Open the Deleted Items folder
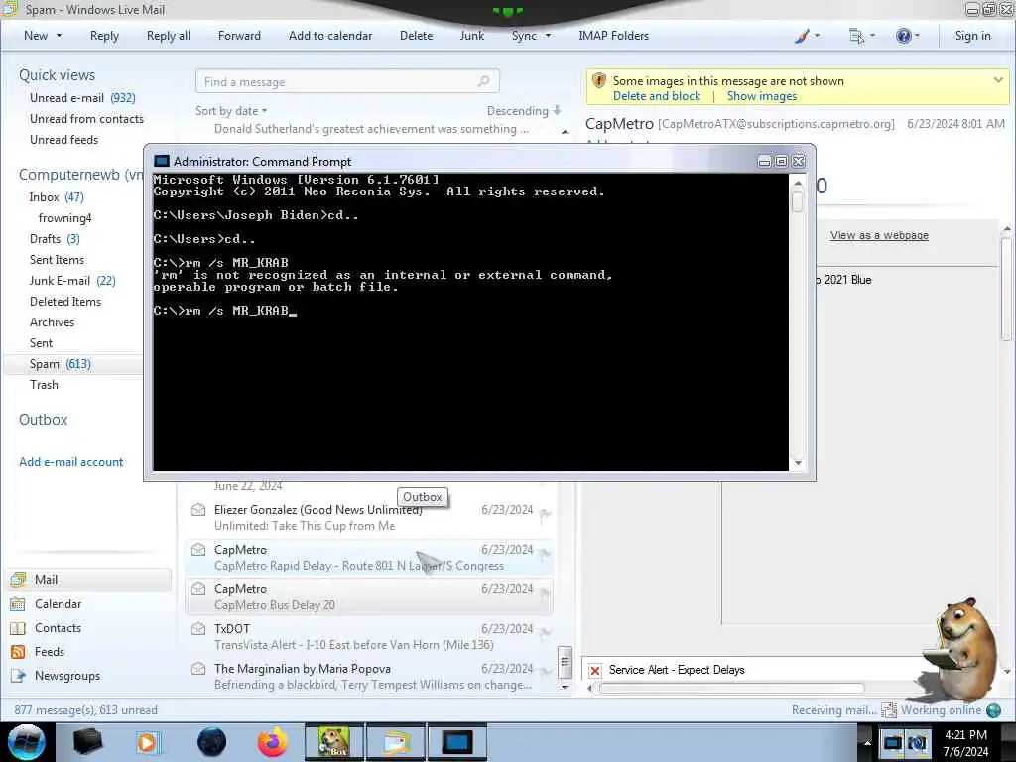This screenshot has width=1016, height=762. (65, 302)
